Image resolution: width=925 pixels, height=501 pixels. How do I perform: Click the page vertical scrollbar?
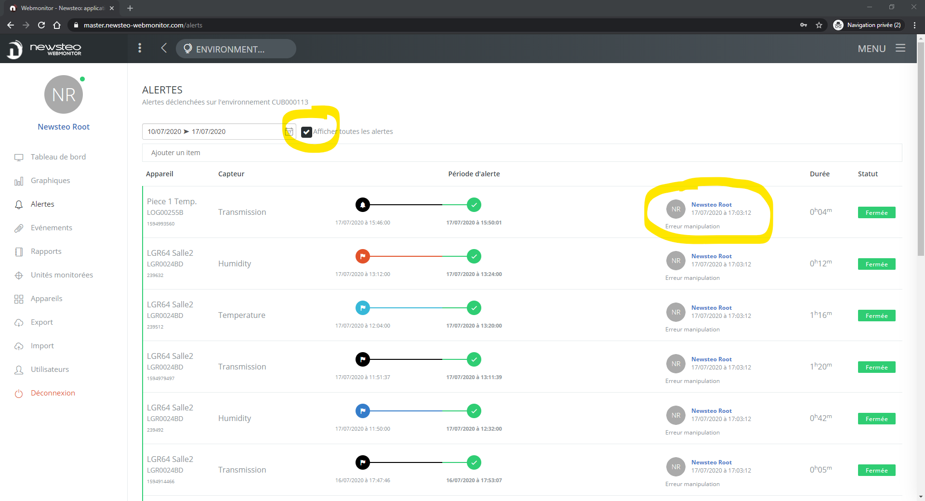(921, 145)
